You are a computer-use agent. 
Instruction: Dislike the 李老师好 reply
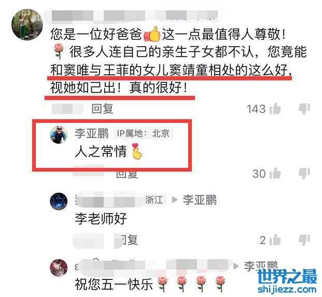pyautogui.click(x=304, y=240)
